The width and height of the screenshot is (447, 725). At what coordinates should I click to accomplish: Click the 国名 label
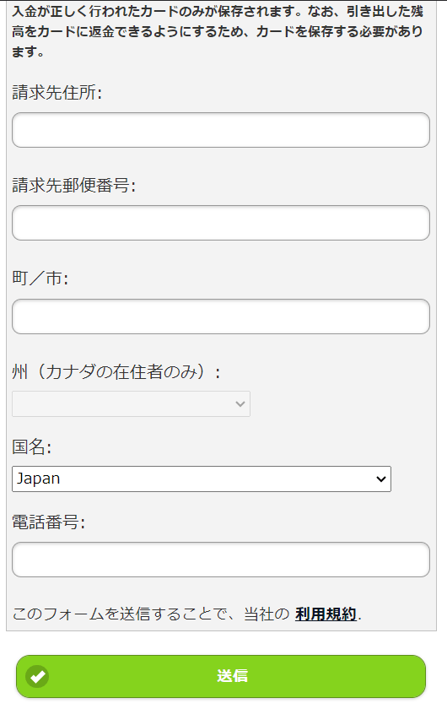pyautogui.click(x=31, y=447)
